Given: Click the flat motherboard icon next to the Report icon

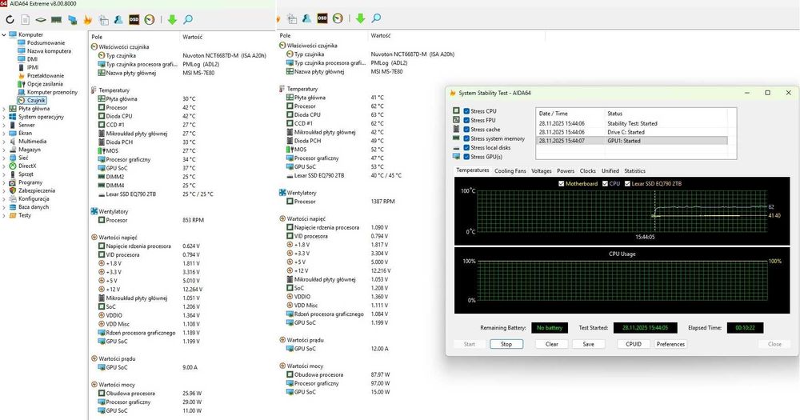Looking at the screenshot, I should point(40,20).
